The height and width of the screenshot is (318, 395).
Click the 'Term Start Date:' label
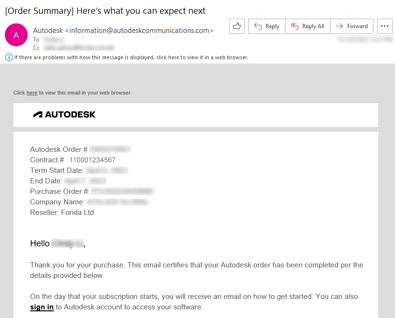(x=57, y=170)
